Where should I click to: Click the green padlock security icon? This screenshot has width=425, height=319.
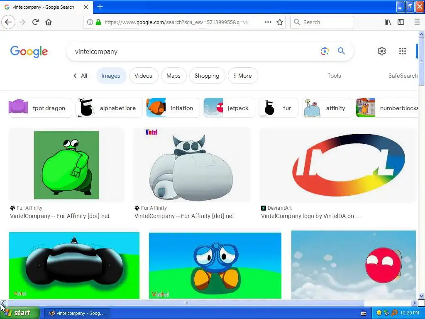[x=98, y=22]
